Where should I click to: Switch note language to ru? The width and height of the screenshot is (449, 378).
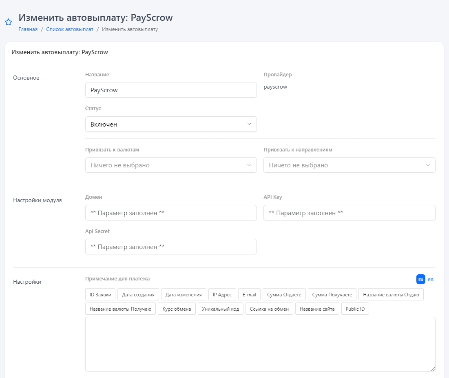coord(420,280)
